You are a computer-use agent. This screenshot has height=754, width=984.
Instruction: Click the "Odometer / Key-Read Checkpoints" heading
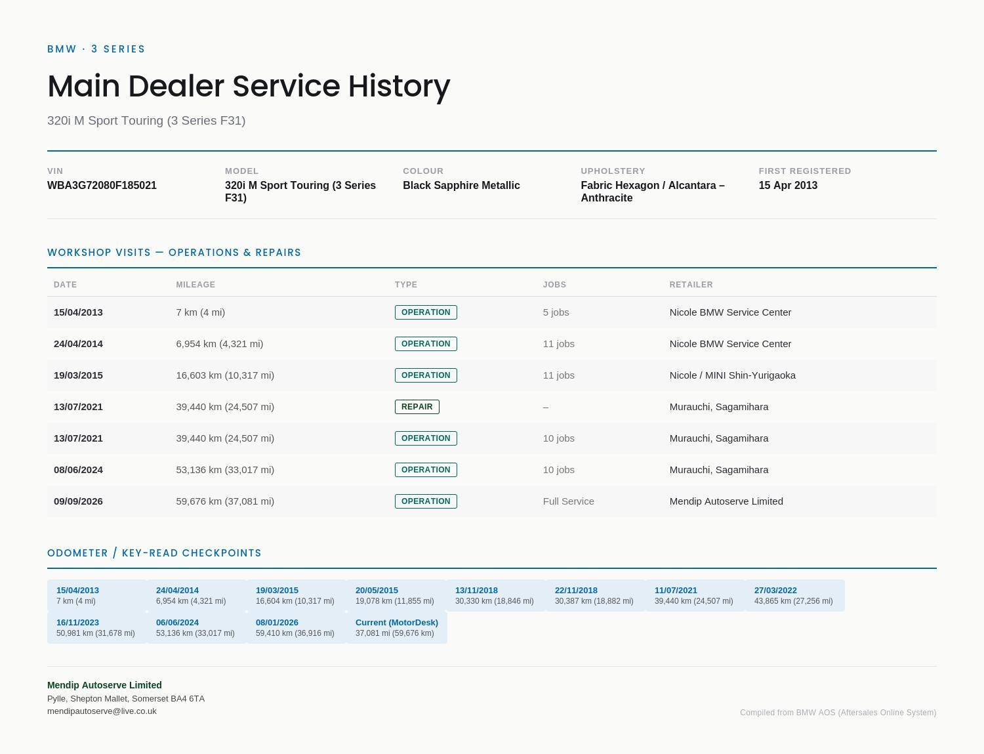click(x=154, y=553)
